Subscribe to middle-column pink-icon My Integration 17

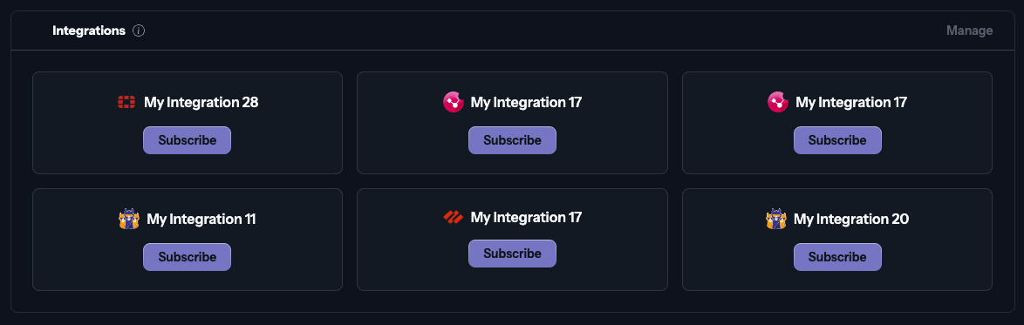(512, 140)
